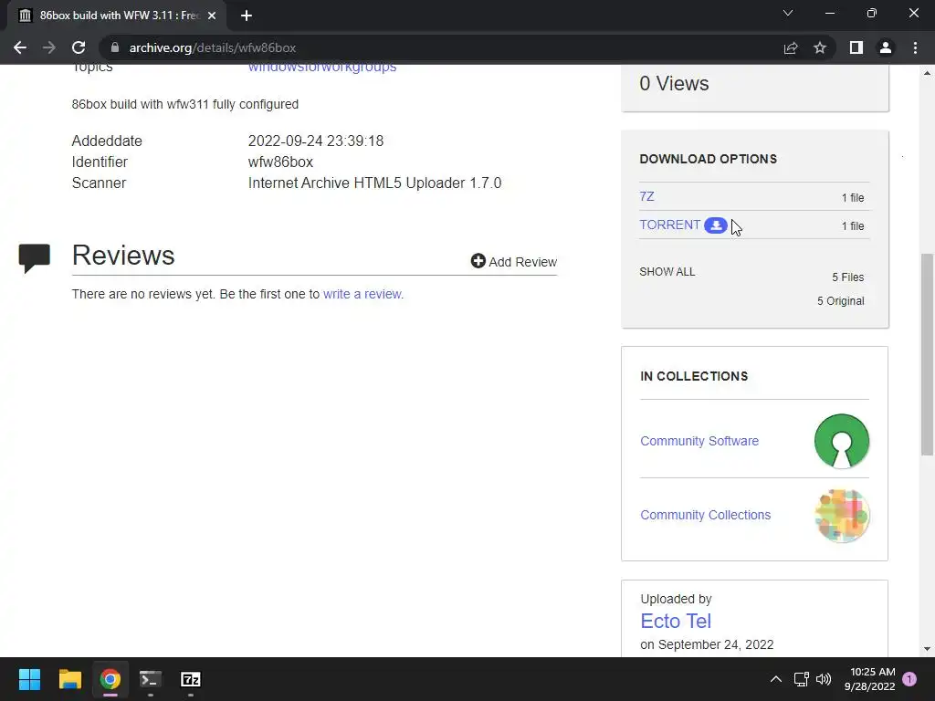Select 'Internet Archive HTML5 Uploader 1.7.0' text
Viewport: 935px width, 701px height.
(374, 183)
